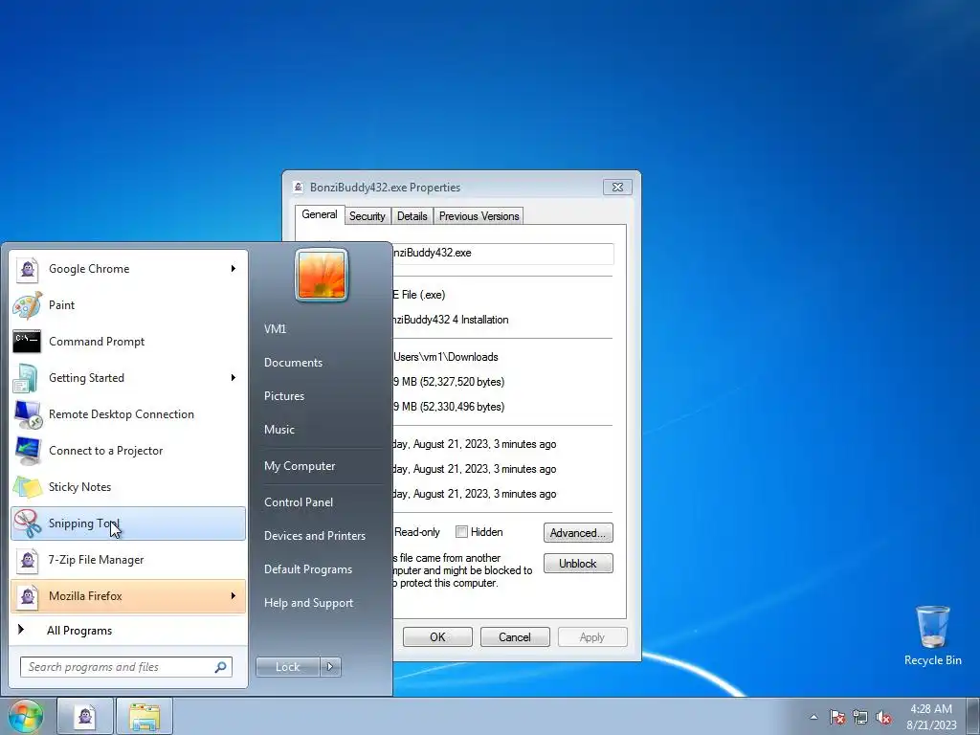The width and height of the screenshot is (980, 735).
Task: Open the purple Bonzi taskbar icon
Action: (85, 716)
